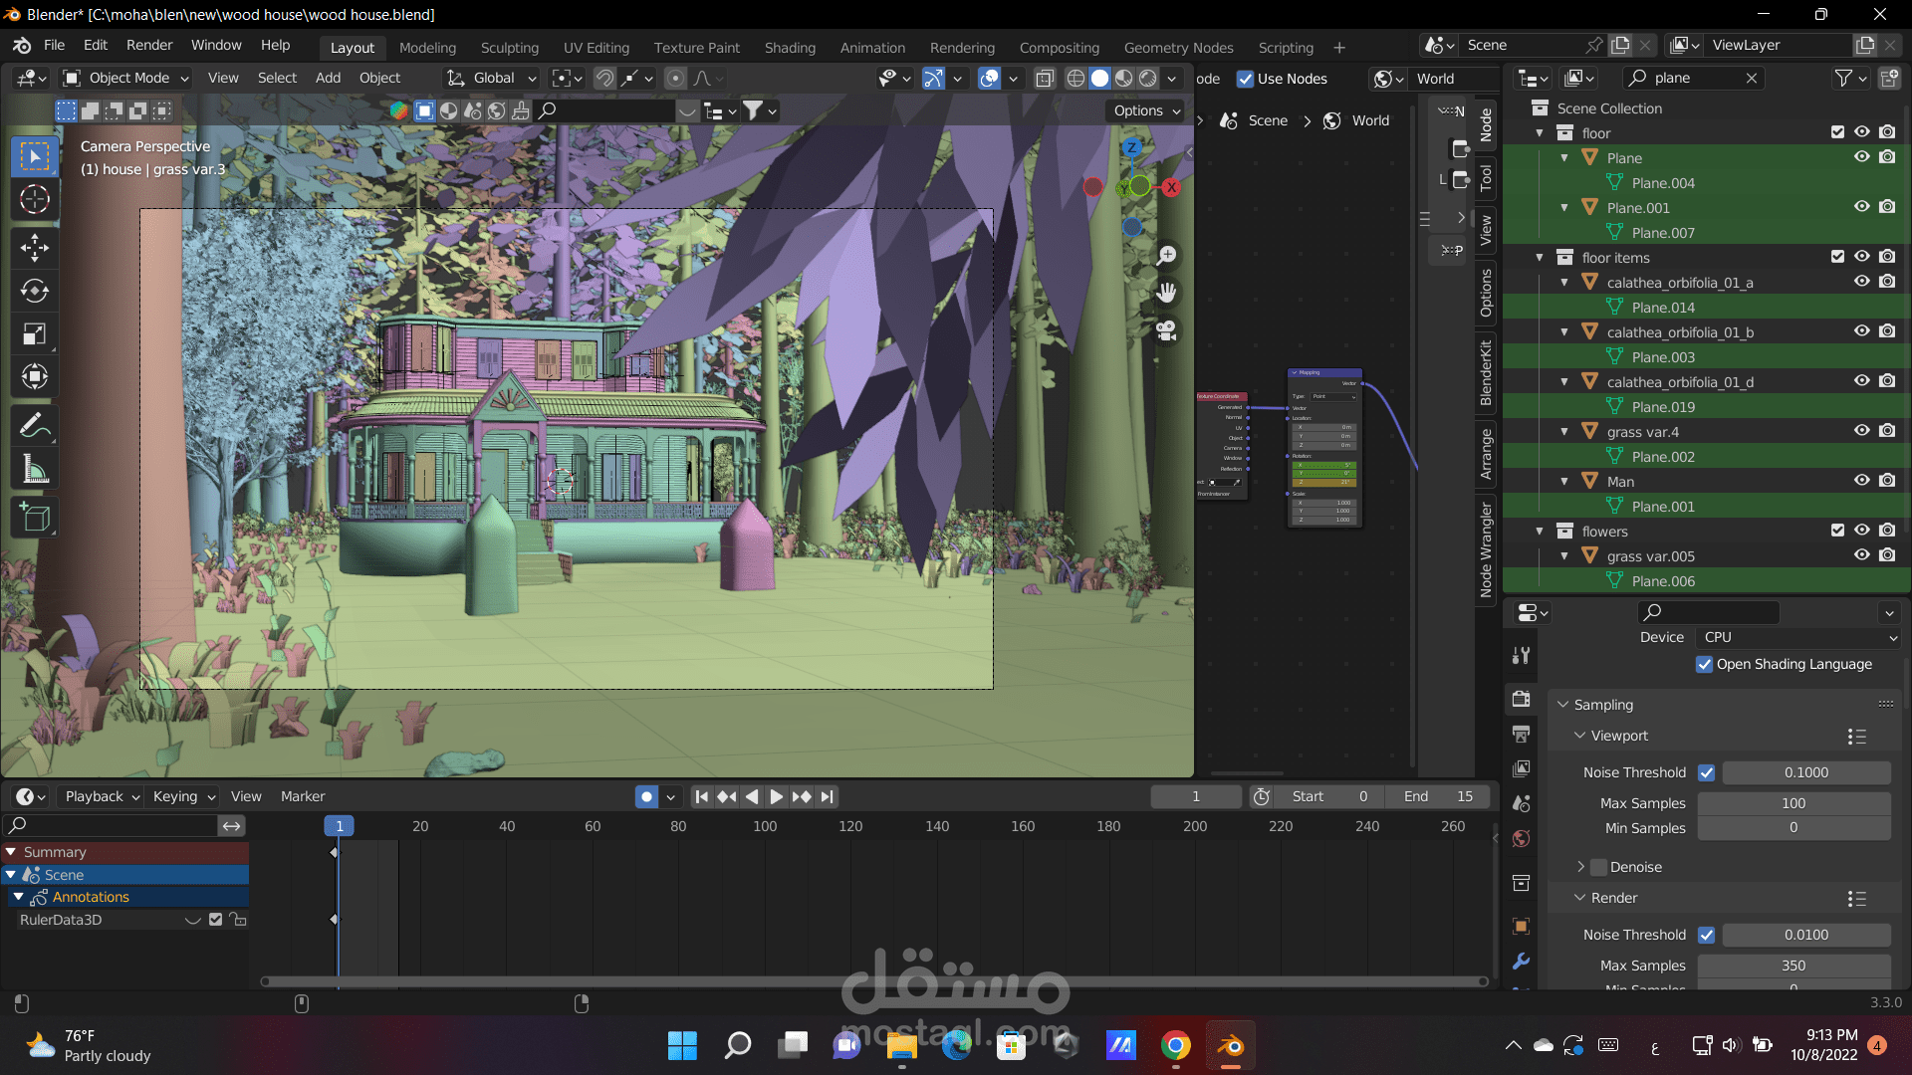Expand the Denoise panel
This screenshot has width=1912, height=1075.
[1580, 867]
